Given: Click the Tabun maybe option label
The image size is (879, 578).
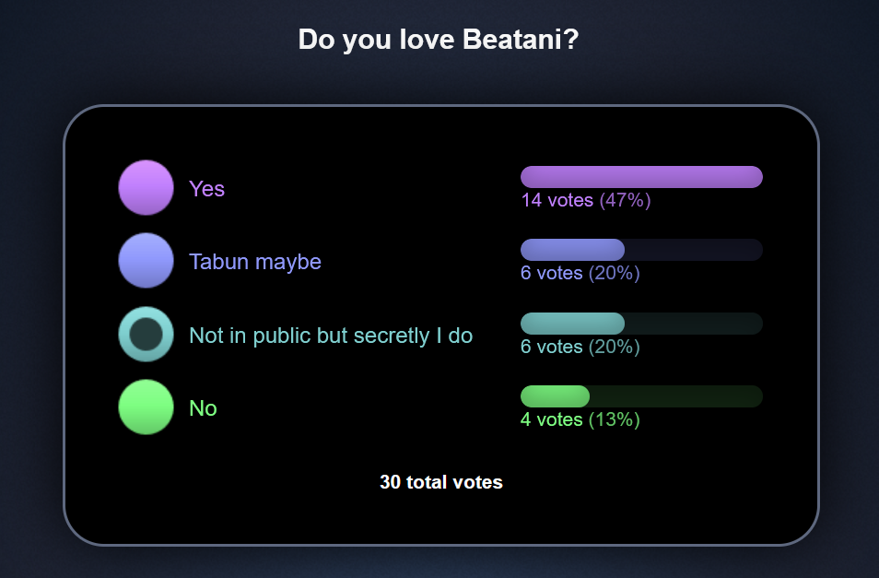Looking at the screenshot, I should [254, 262].
